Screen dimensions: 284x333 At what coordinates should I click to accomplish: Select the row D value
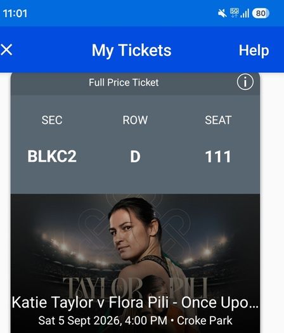(x=135, y=157)
